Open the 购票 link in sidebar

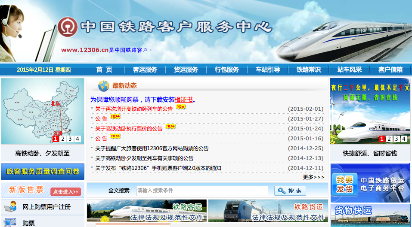(x=29, y=223)
